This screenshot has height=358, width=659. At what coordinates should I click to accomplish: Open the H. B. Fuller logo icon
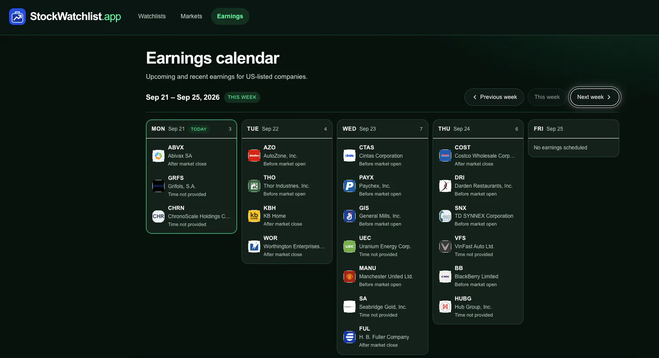350,337
